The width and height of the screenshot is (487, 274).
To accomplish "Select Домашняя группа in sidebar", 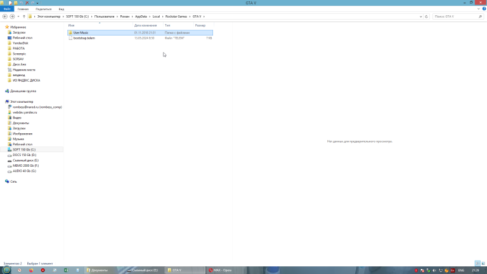I will coord(23,91).
